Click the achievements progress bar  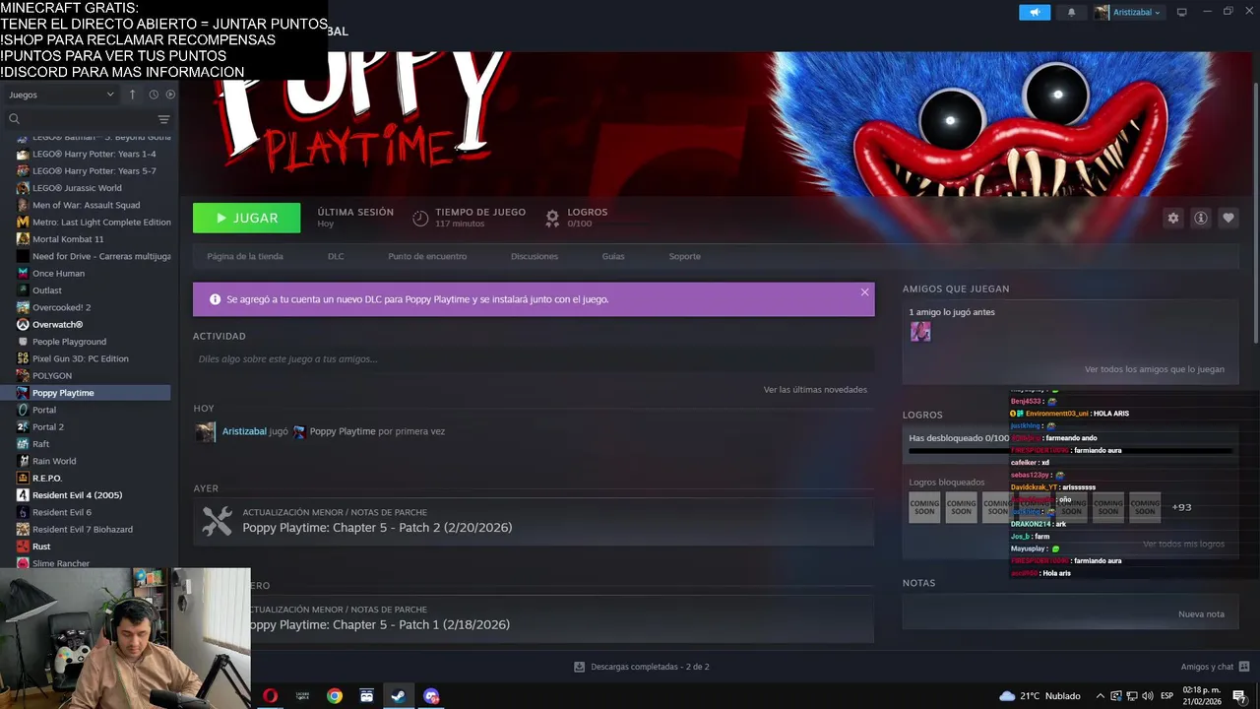click(x=1070, y=451)
